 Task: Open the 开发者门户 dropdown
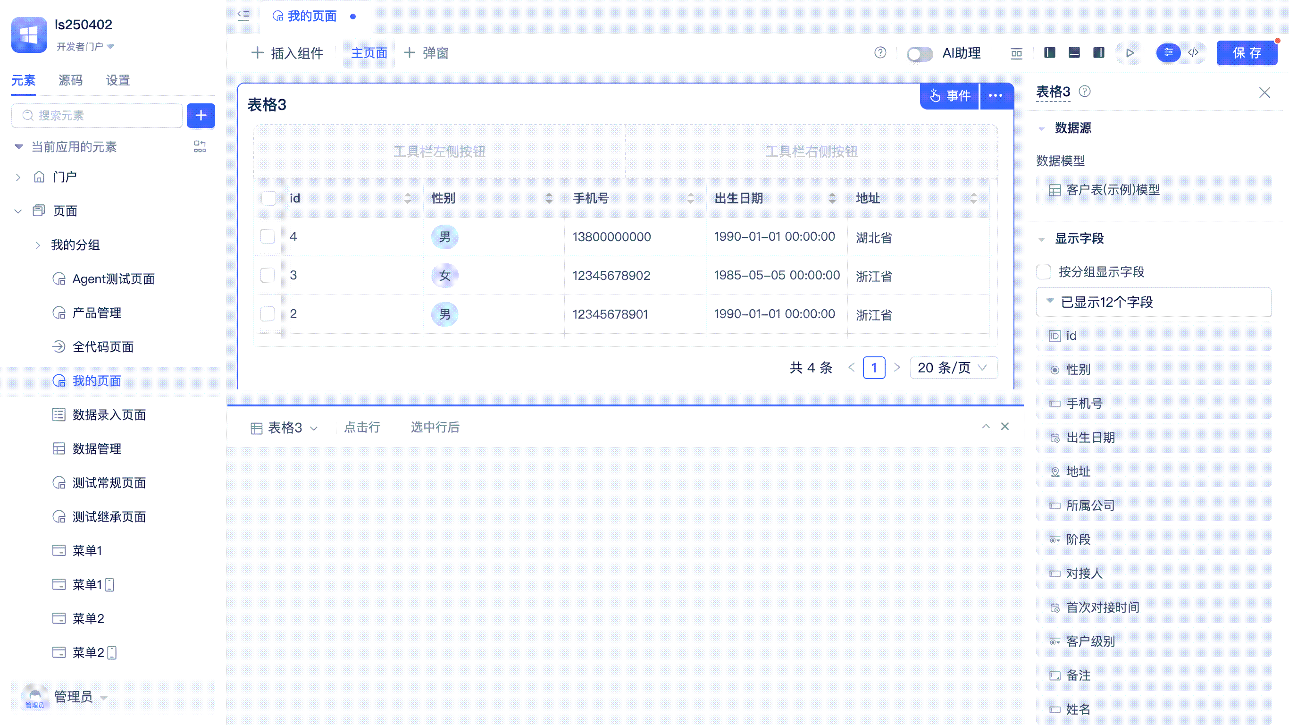(x=85, y=47)
